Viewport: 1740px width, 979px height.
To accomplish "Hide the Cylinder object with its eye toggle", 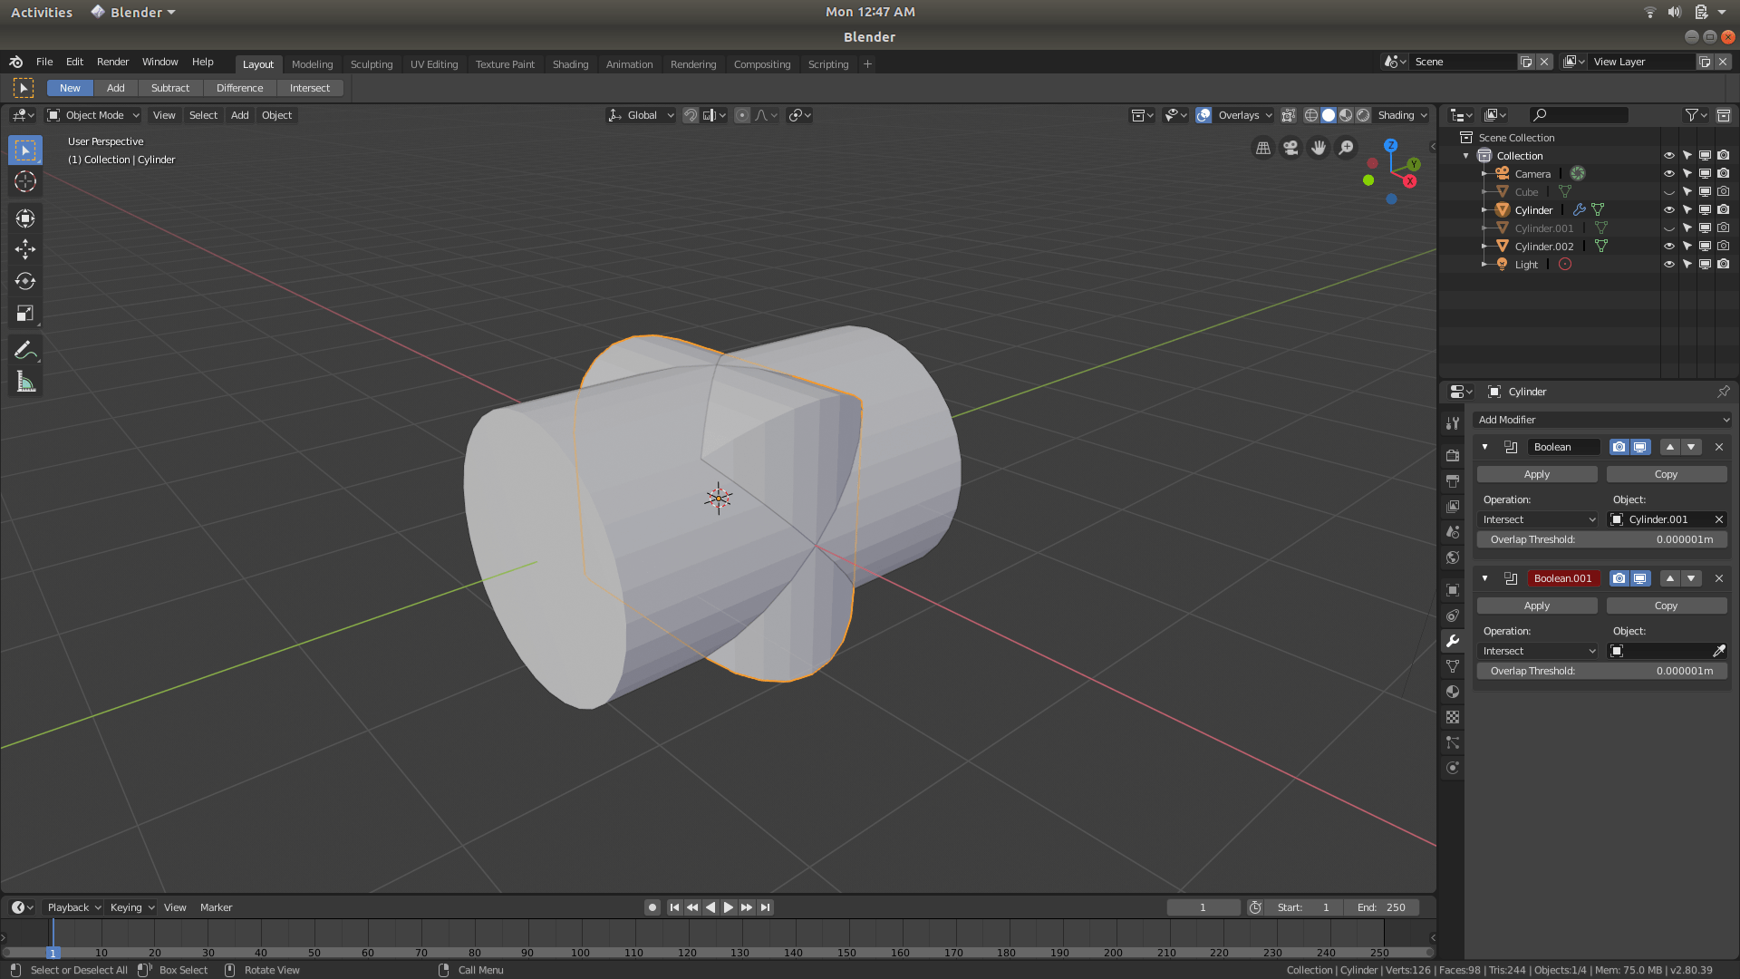I will point(1669,209).
